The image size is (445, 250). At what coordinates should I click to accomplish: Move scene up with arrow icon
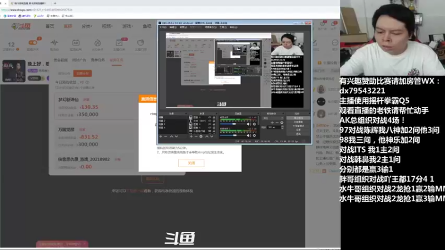[x=171, y=136]
